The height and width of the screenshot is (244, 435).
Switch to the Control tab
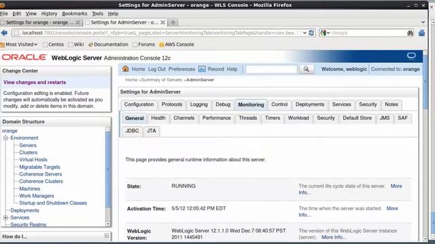279,104
